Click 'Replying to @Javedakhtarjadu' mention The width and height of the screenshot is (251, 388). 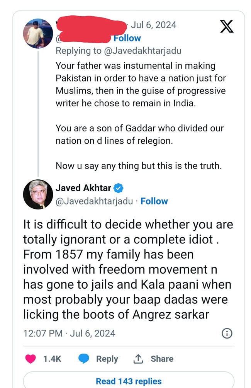tap(118, 51)
